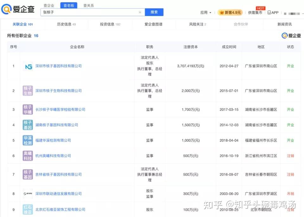Viewport: 304px width, 217px height.
Task: Click the 成立时间 column header
Action: coord(229,47)
